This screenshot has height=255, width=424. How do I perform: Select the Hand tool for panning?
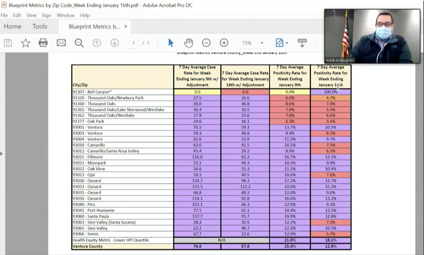189,43
